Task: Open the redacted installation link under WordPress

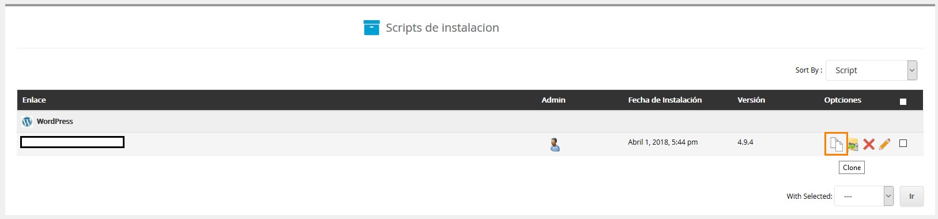Action: (72, 142)
